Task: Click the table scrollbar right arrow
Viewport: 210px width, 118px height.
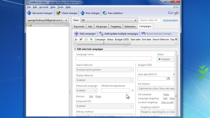Action: 176,43
